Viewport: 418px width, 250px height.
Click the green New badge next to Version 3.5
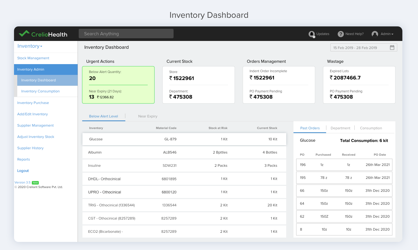pos(35,183)
